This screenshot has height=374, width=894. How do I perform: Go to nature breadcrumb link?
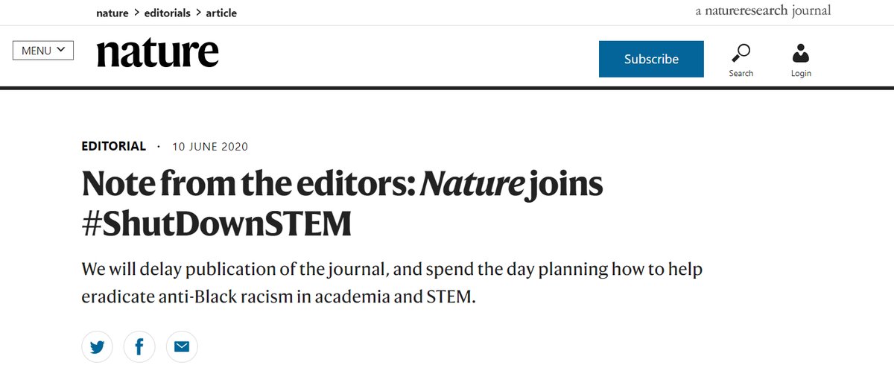click(x=112, y=13)
